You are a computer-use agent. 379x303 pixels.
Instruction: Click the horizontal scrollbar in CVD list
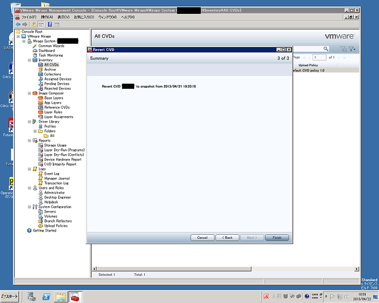(x=174, y=269)
